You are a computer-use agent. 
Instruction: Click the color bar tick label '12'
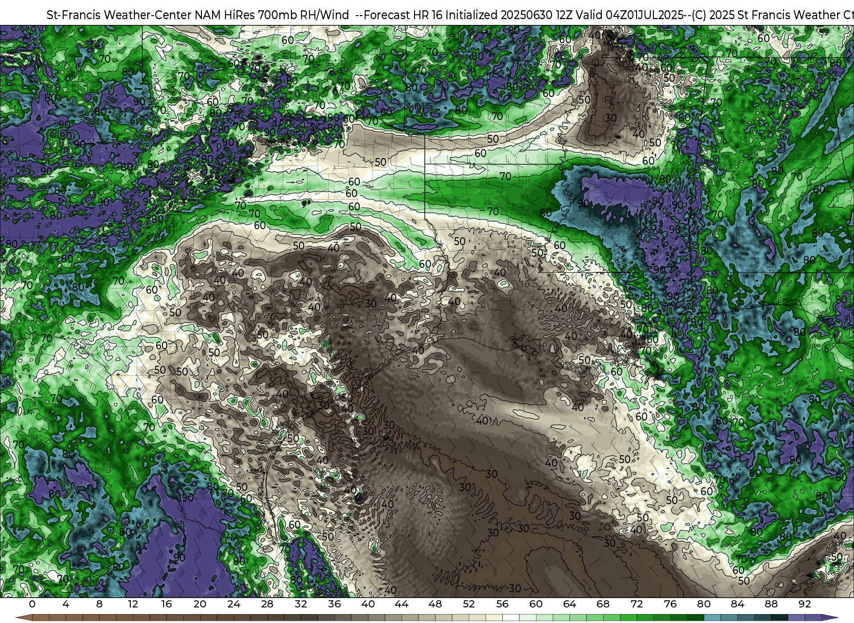click(133, 604)
